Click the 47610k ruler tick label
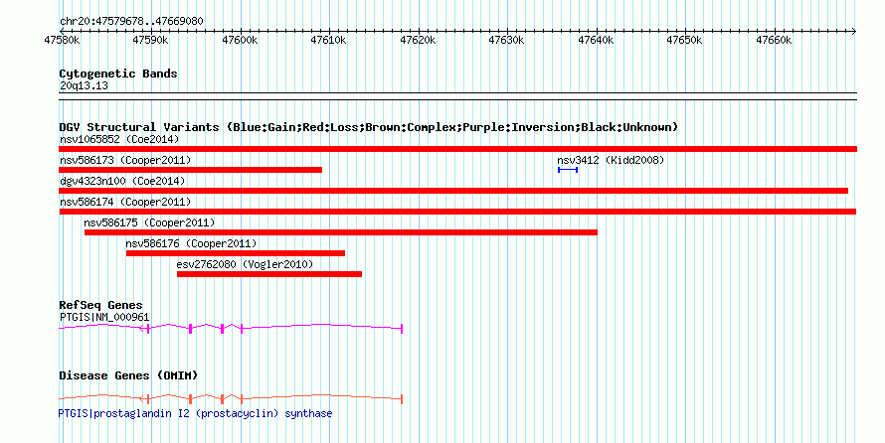Screen dimensions: 885x443 (328, 41)
